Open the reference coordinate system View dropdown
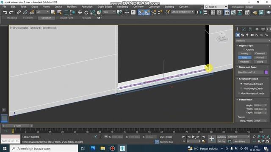Viewport: 271px width, 152px height. (109, 12)
